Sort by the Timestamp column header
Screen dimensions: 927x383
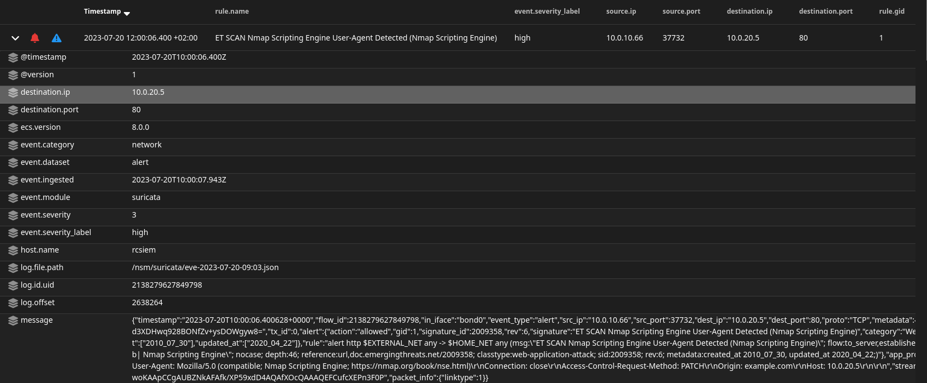coord(102,12)
